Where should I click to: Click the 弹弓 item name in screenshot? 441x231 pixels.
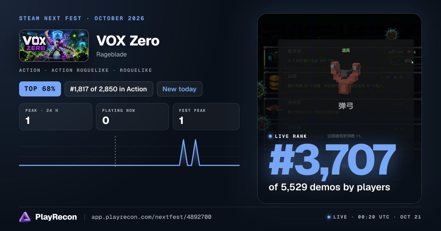click(346, 106)
